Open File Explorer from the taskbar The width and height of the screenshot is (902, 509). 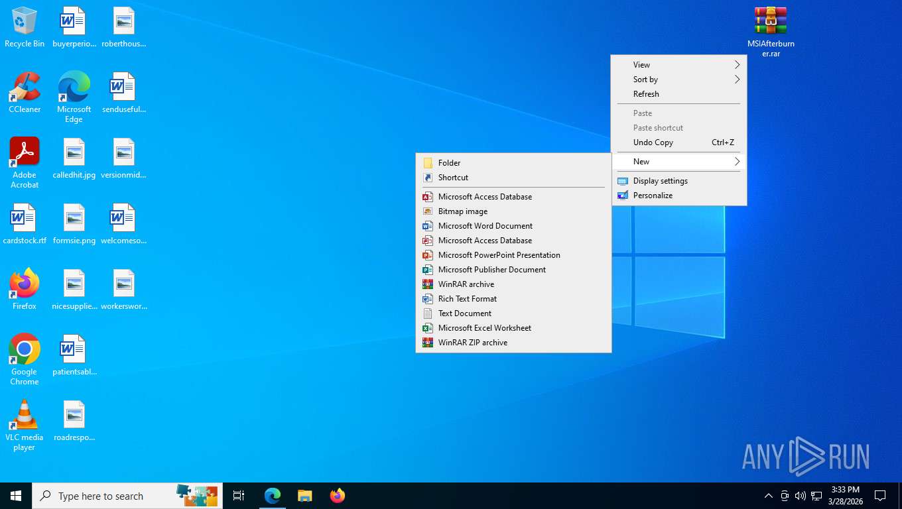click(304, 496)
